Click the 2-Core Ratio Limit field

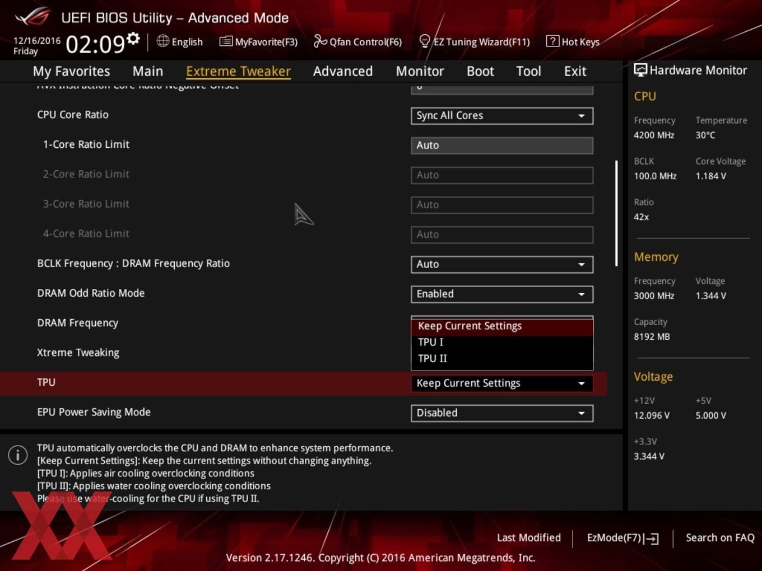click(502, 175)
